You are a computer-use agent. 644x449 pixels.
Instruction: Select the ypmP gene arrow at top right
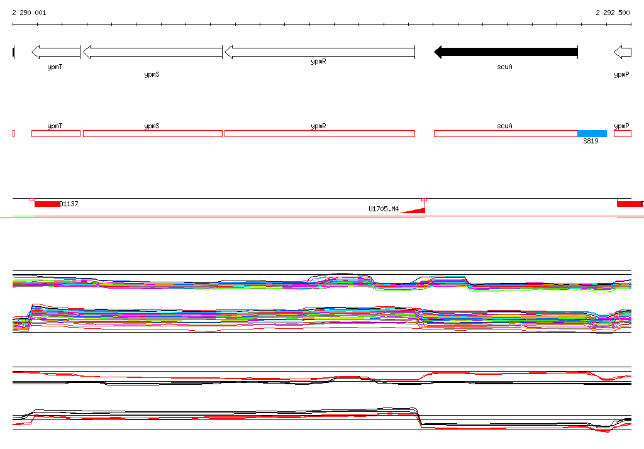pos(623,52)
